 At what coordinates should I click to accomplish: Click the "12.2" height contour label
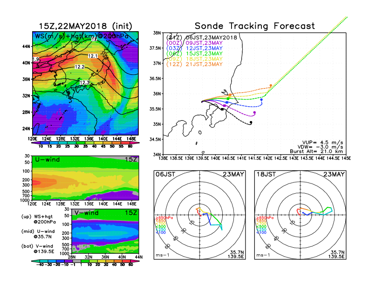click(80, 67)
